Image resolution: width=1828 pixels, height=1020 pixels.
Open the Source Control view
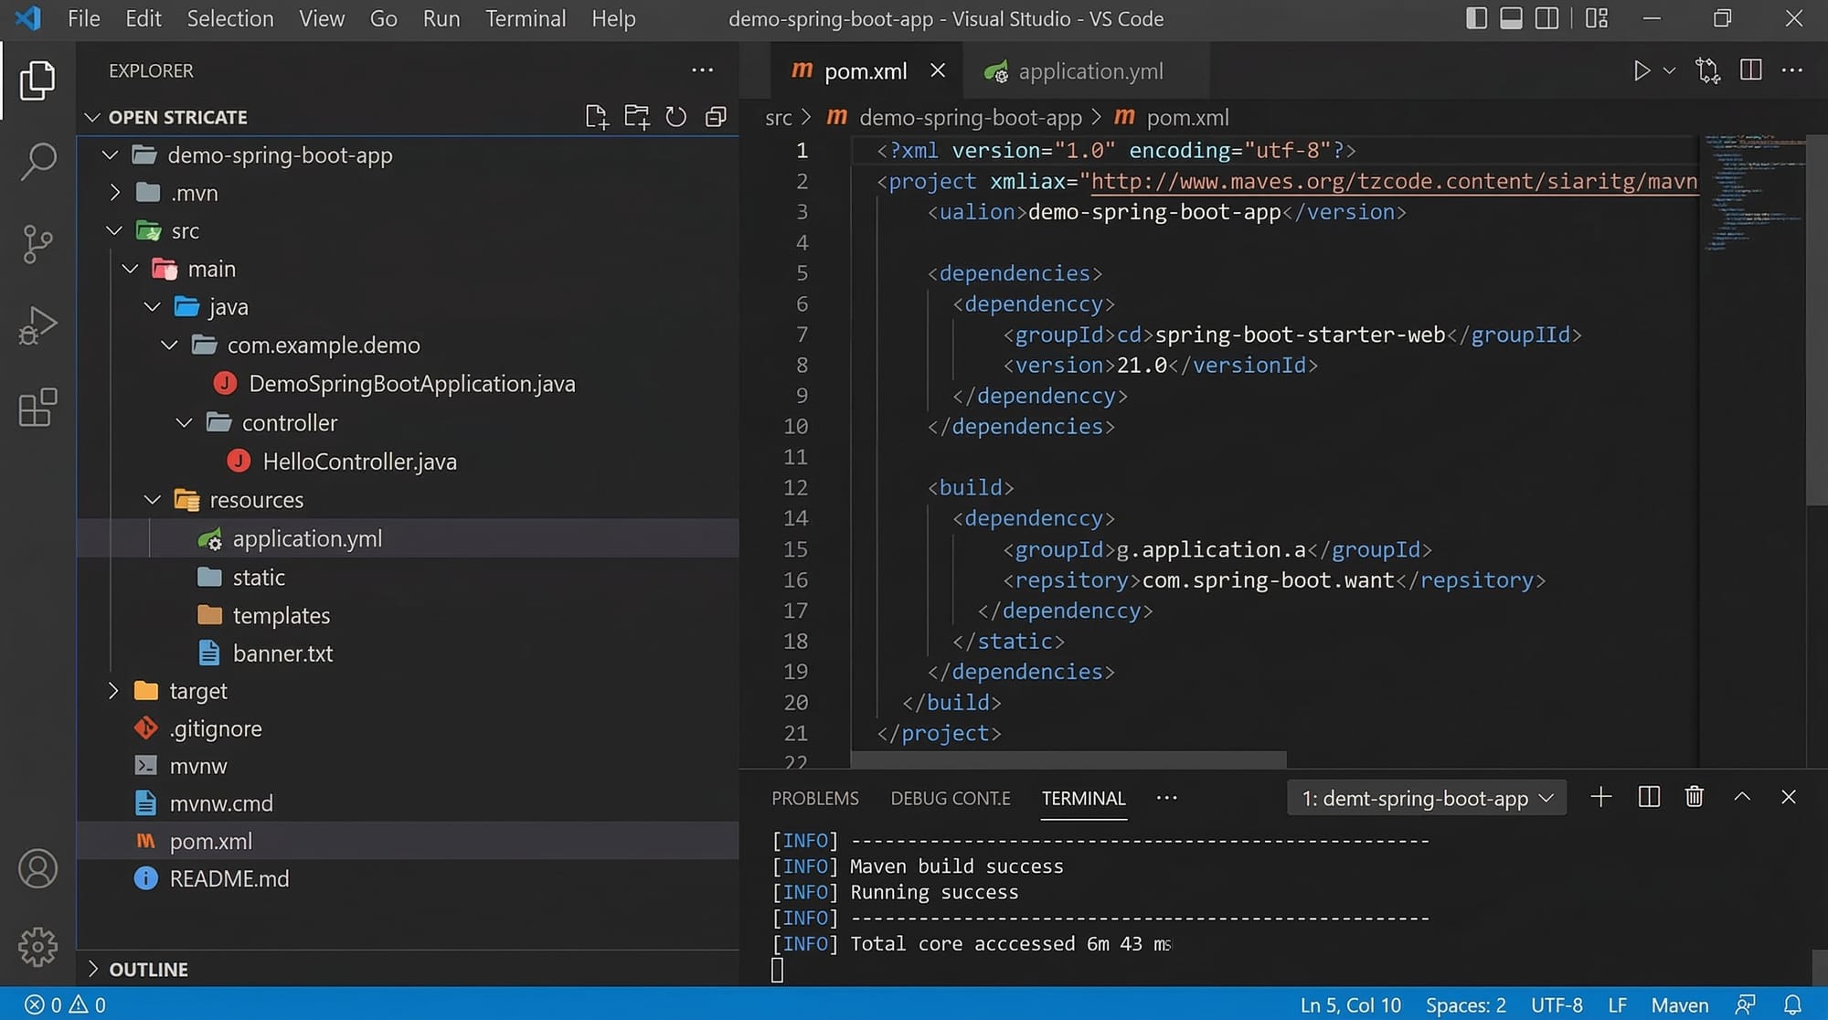37,244
